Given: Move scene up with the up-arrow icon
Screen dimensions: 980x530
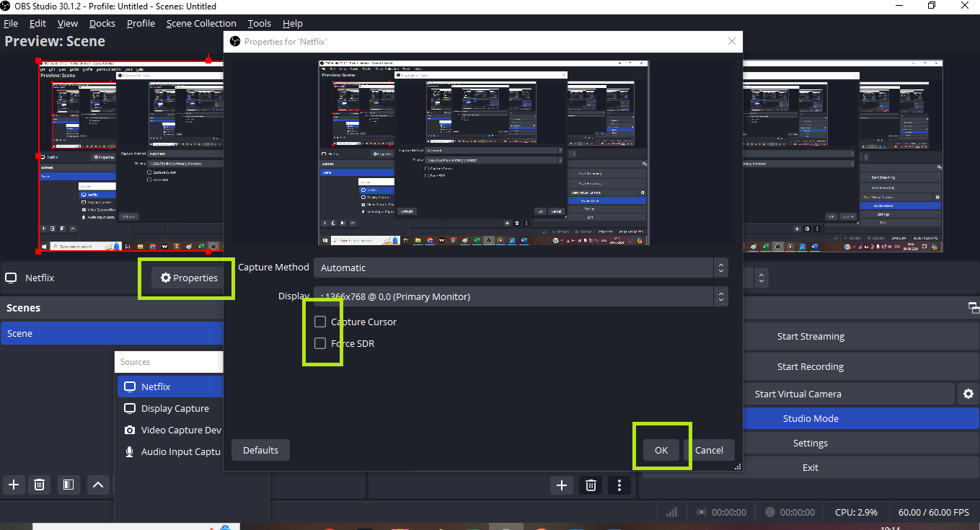Looking at the screenshot, I should (97, 485).
